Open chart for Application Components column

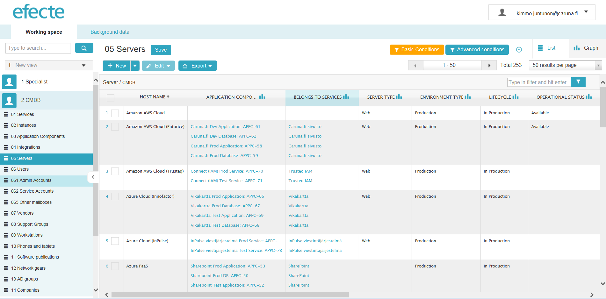[x=262, y=97]
